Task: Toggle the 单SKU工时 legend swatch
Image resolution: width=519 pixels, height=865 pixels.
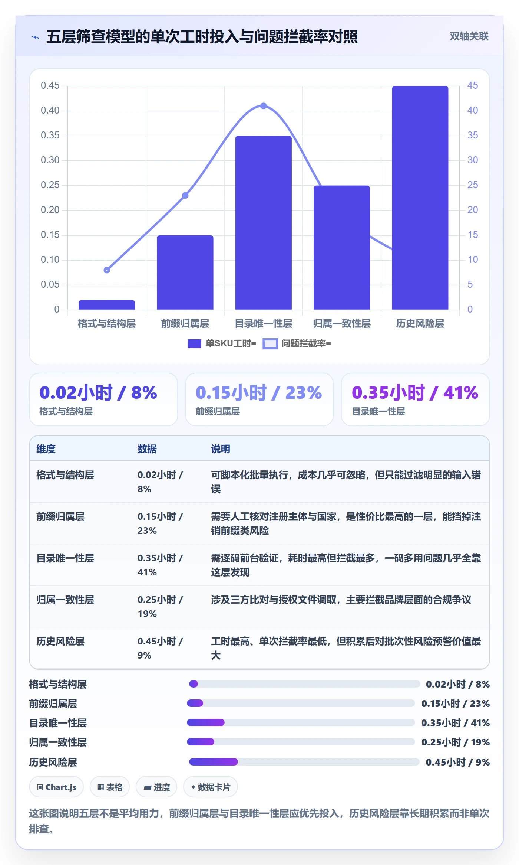Action: (x=194, y=344)
